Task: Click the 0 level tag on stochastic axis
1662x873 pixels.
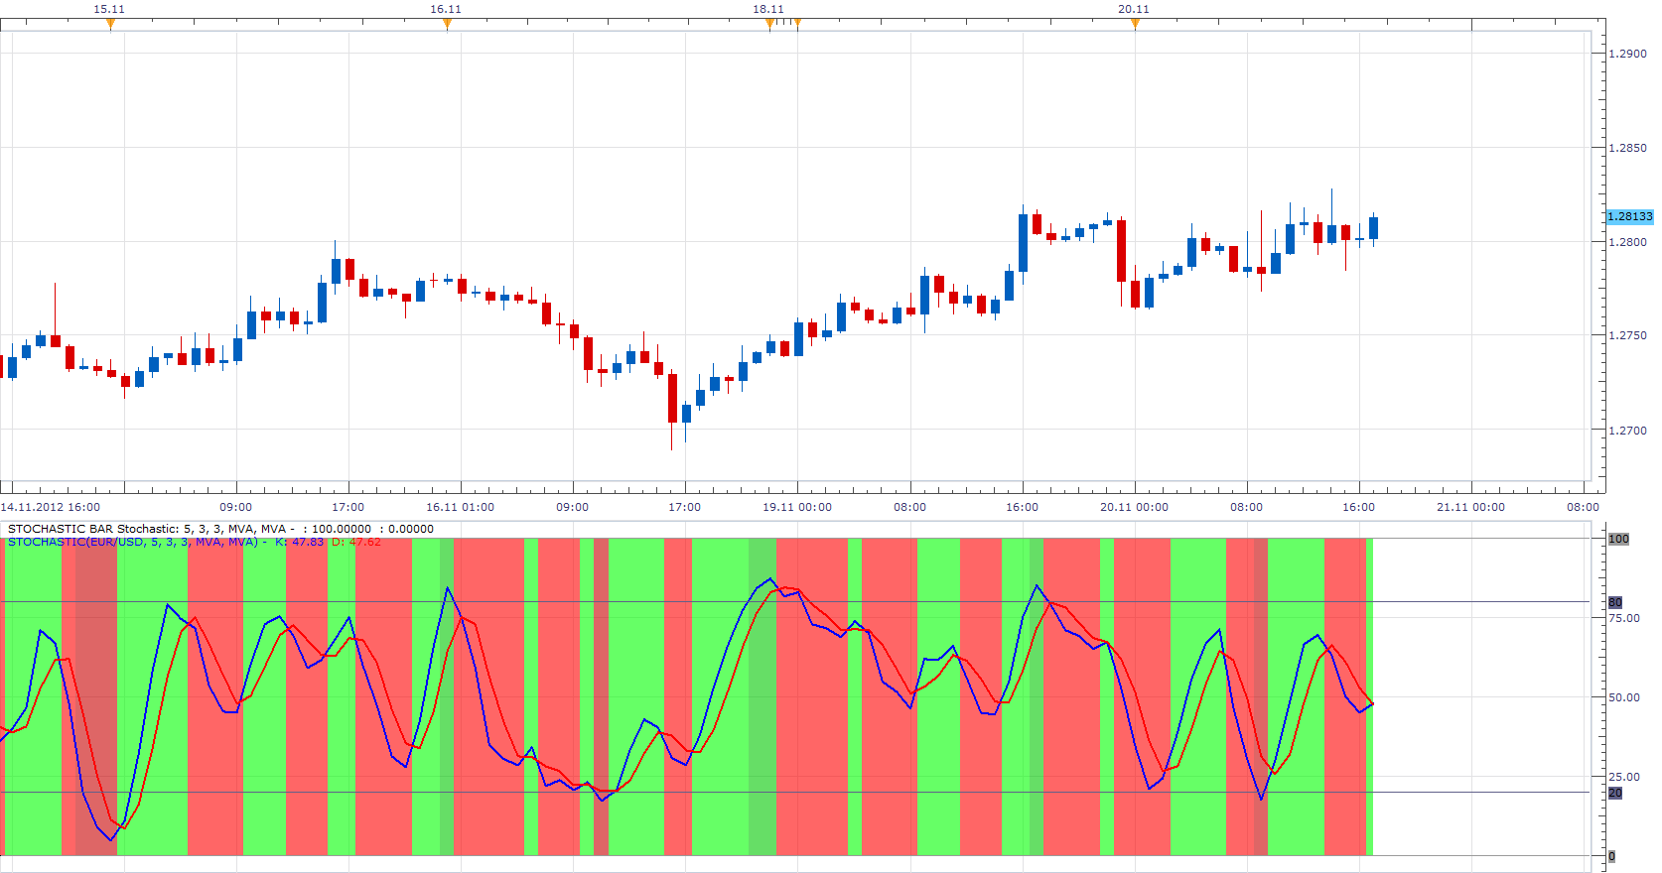Action: point(1611,856)
